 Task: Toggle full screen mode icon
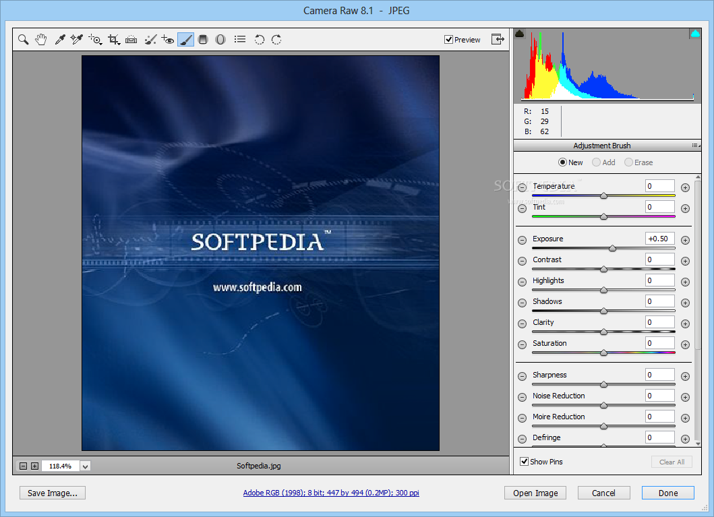tap(498, 39)
